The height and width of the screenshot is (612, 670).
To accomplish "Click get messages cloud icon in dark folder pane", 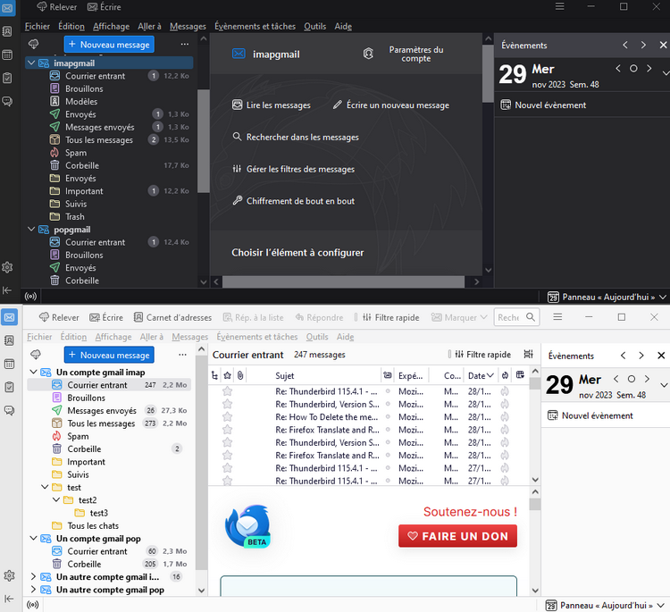I will [x=33, y=44].
